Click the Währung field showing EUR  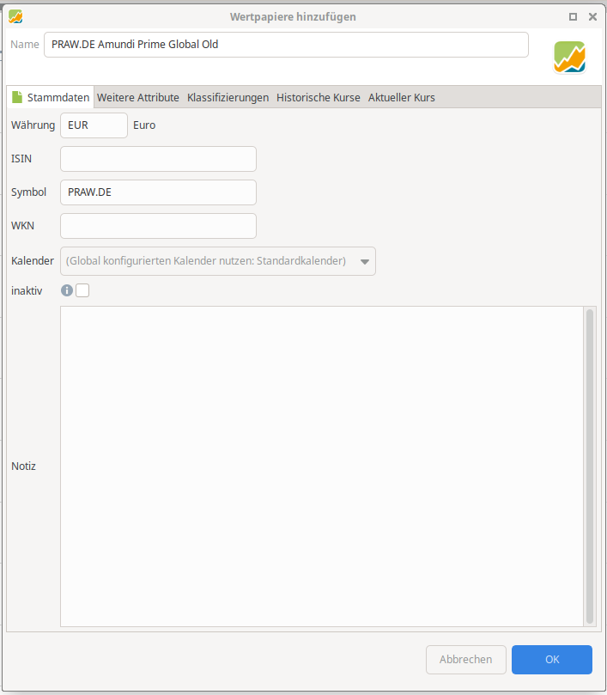point(94,125)
